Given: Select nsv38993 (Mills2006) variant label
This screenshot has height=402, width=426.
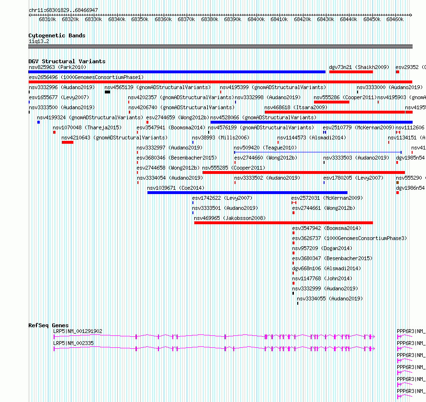Looking at the screenshot, I should [x=221, y=138].
